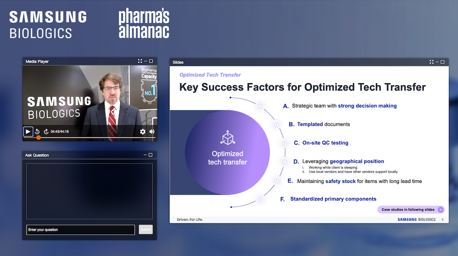458x256 pixels.
Task: Maximize the Ask Question panel
Action: click(150, 155)
